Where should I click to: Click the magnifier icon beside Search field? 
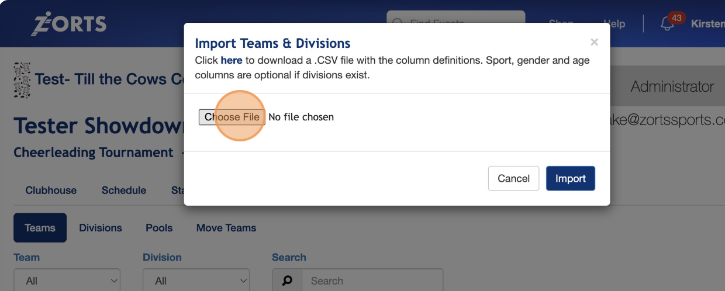pyautogui.click(x=287, y=281)
